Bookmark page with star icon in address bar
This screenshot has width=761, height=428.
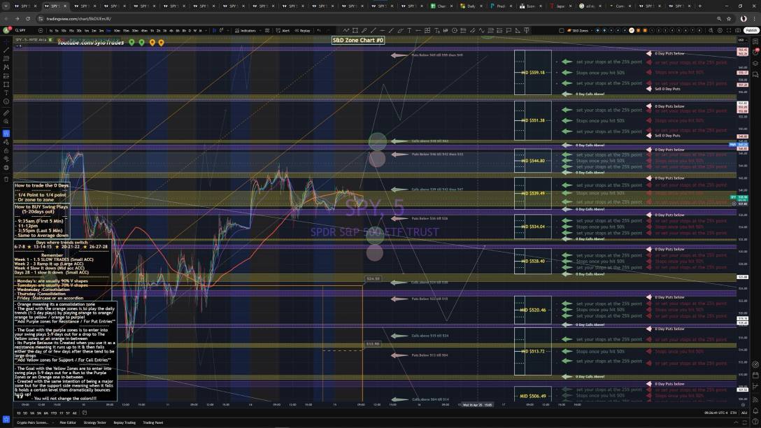coord(729,18)
